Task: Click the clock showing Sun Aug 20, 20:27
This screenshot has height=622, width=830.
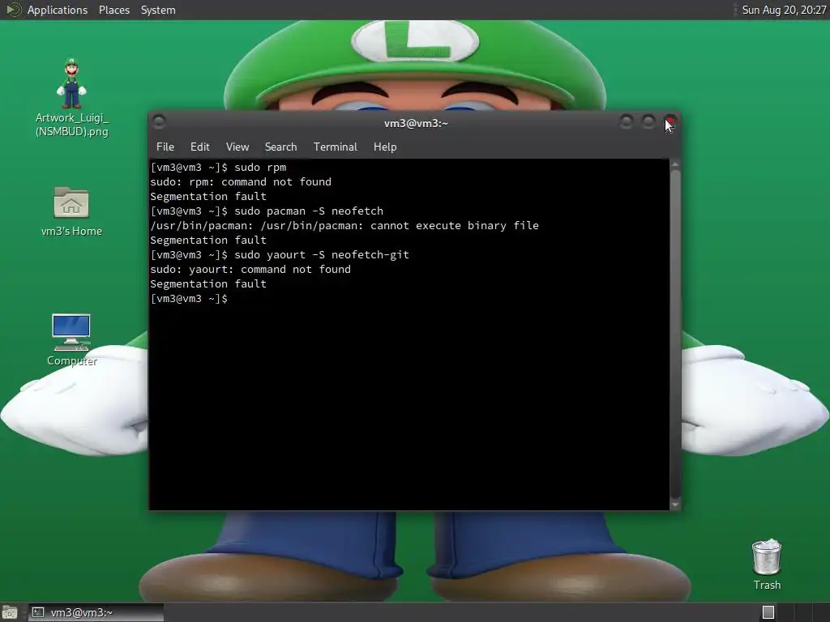Action: [x=784, y=10]
